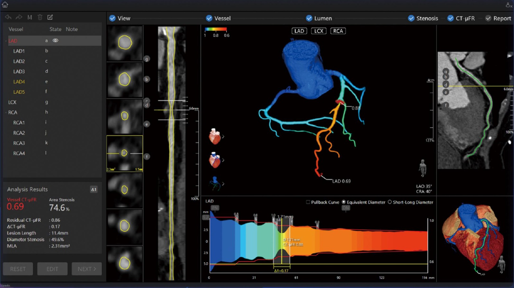Toggle LAD vessel visibility eye icon
Viewport: 514px width, 288px height.
tap(55, 40)
